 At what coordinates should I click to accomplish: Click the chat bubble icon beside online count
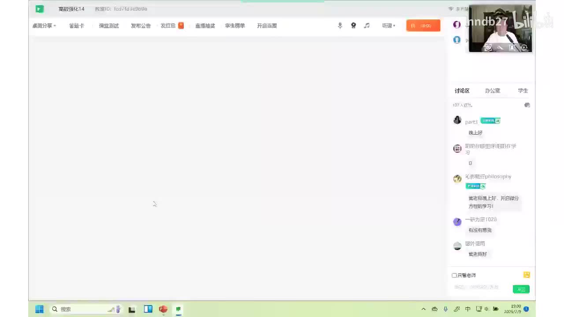tap(527, 105)
